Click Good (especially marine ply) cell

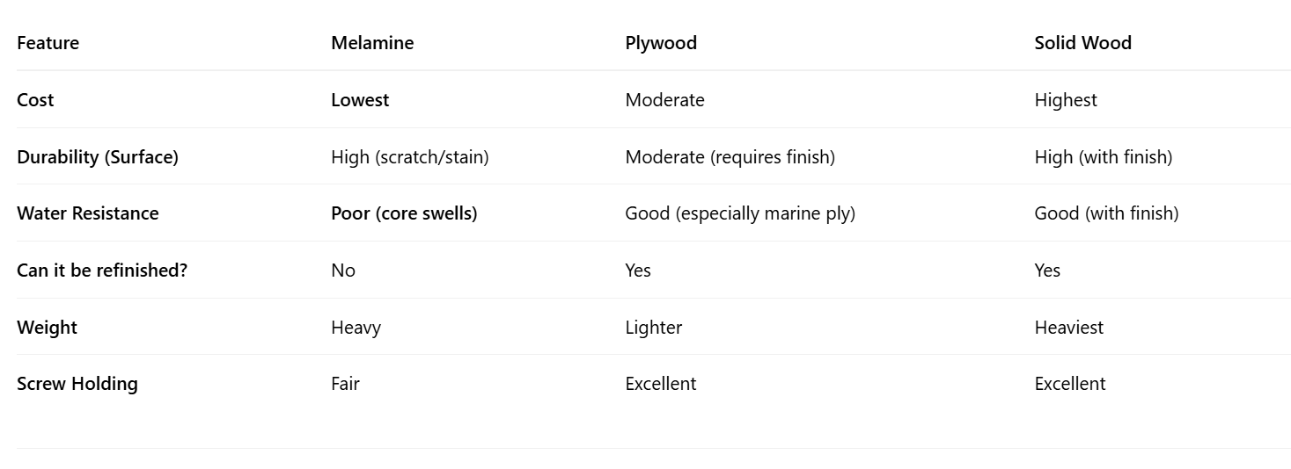(739, 213)
